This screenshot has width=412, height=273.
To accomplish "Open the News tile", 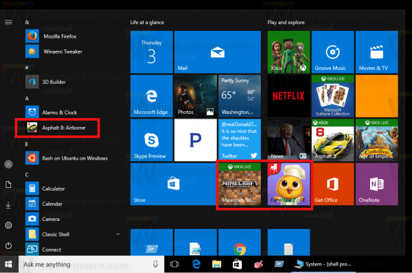I will tap(289, 140).
